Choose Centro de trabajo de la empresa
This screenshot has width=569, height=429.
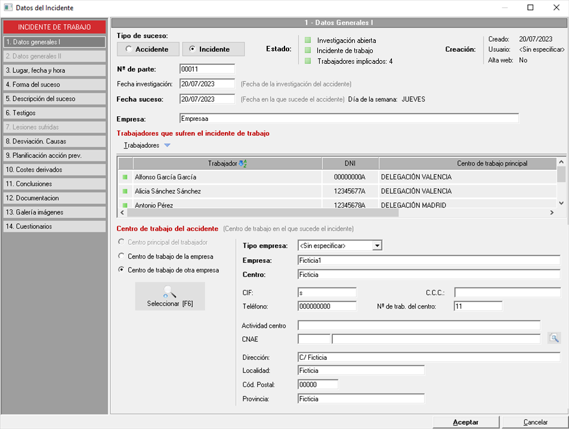[122, 256]
